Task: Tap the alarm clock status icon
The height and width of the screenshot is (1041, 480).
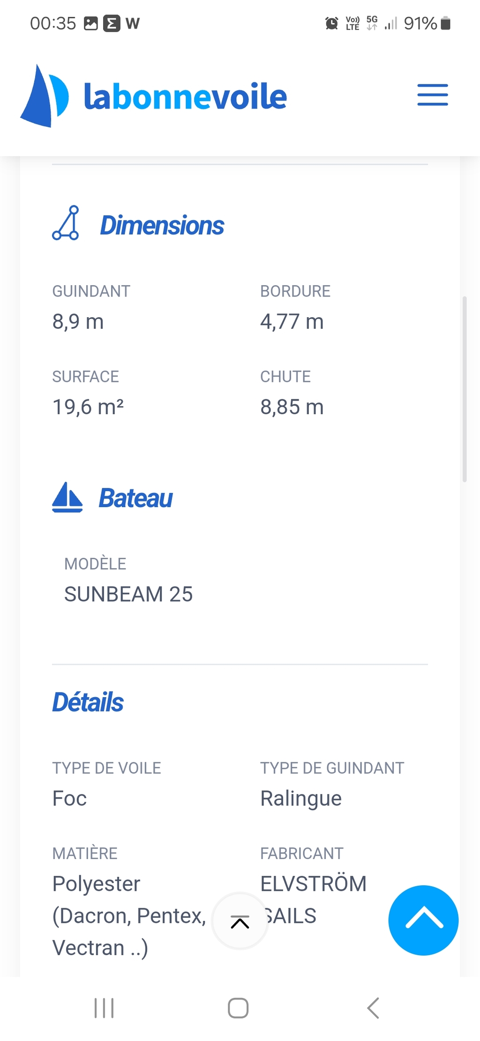Action: pyautogui.click(x=331, y=23)
